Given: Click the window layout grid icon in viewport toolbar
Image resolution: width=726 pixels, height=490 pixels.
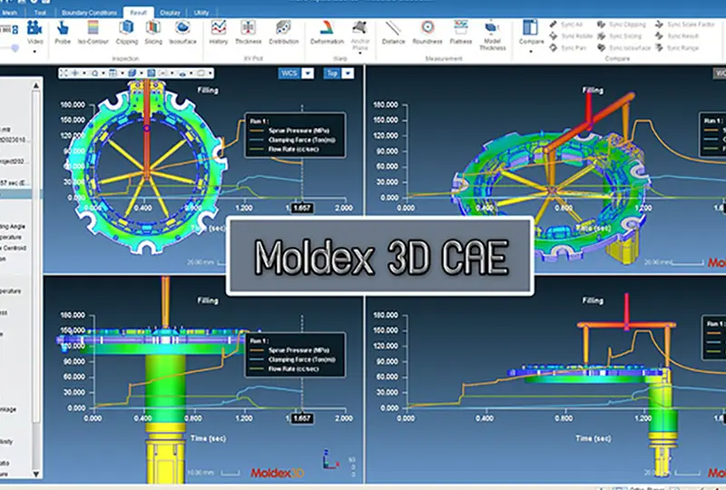Looking at the screenshot, I should (x=113, y=73).
